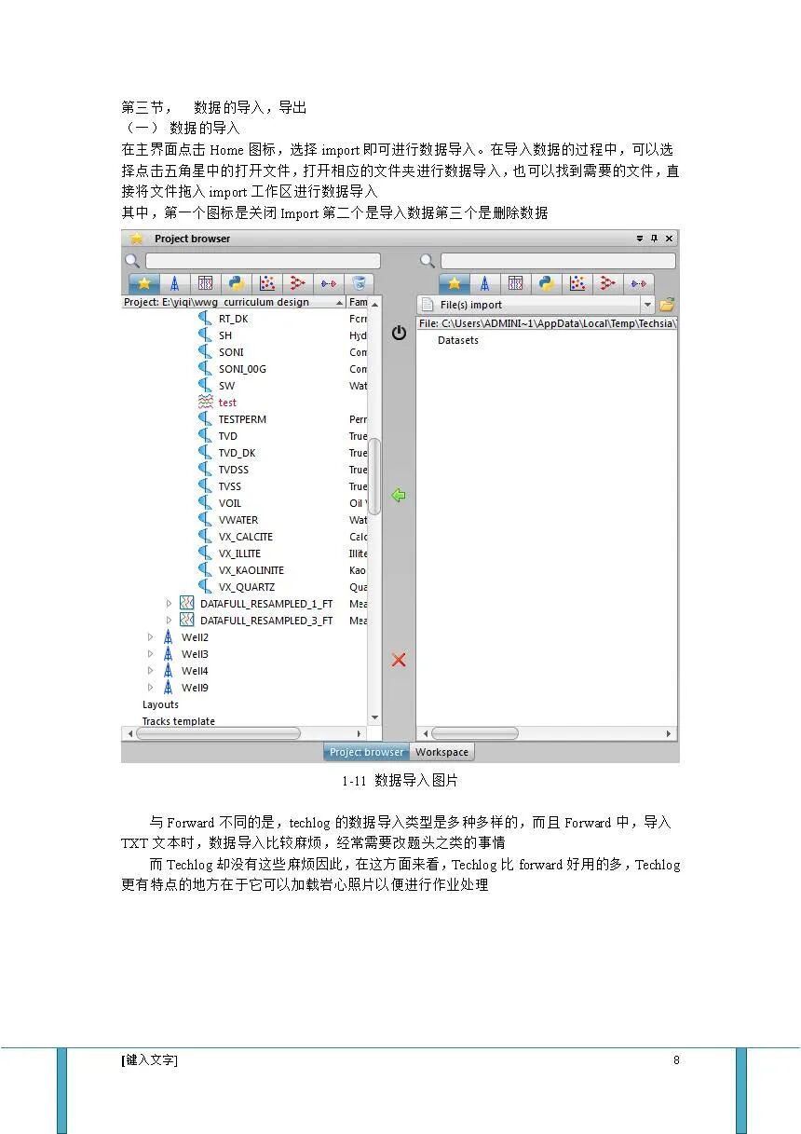Select the favorites star tab in import panel

455,283
